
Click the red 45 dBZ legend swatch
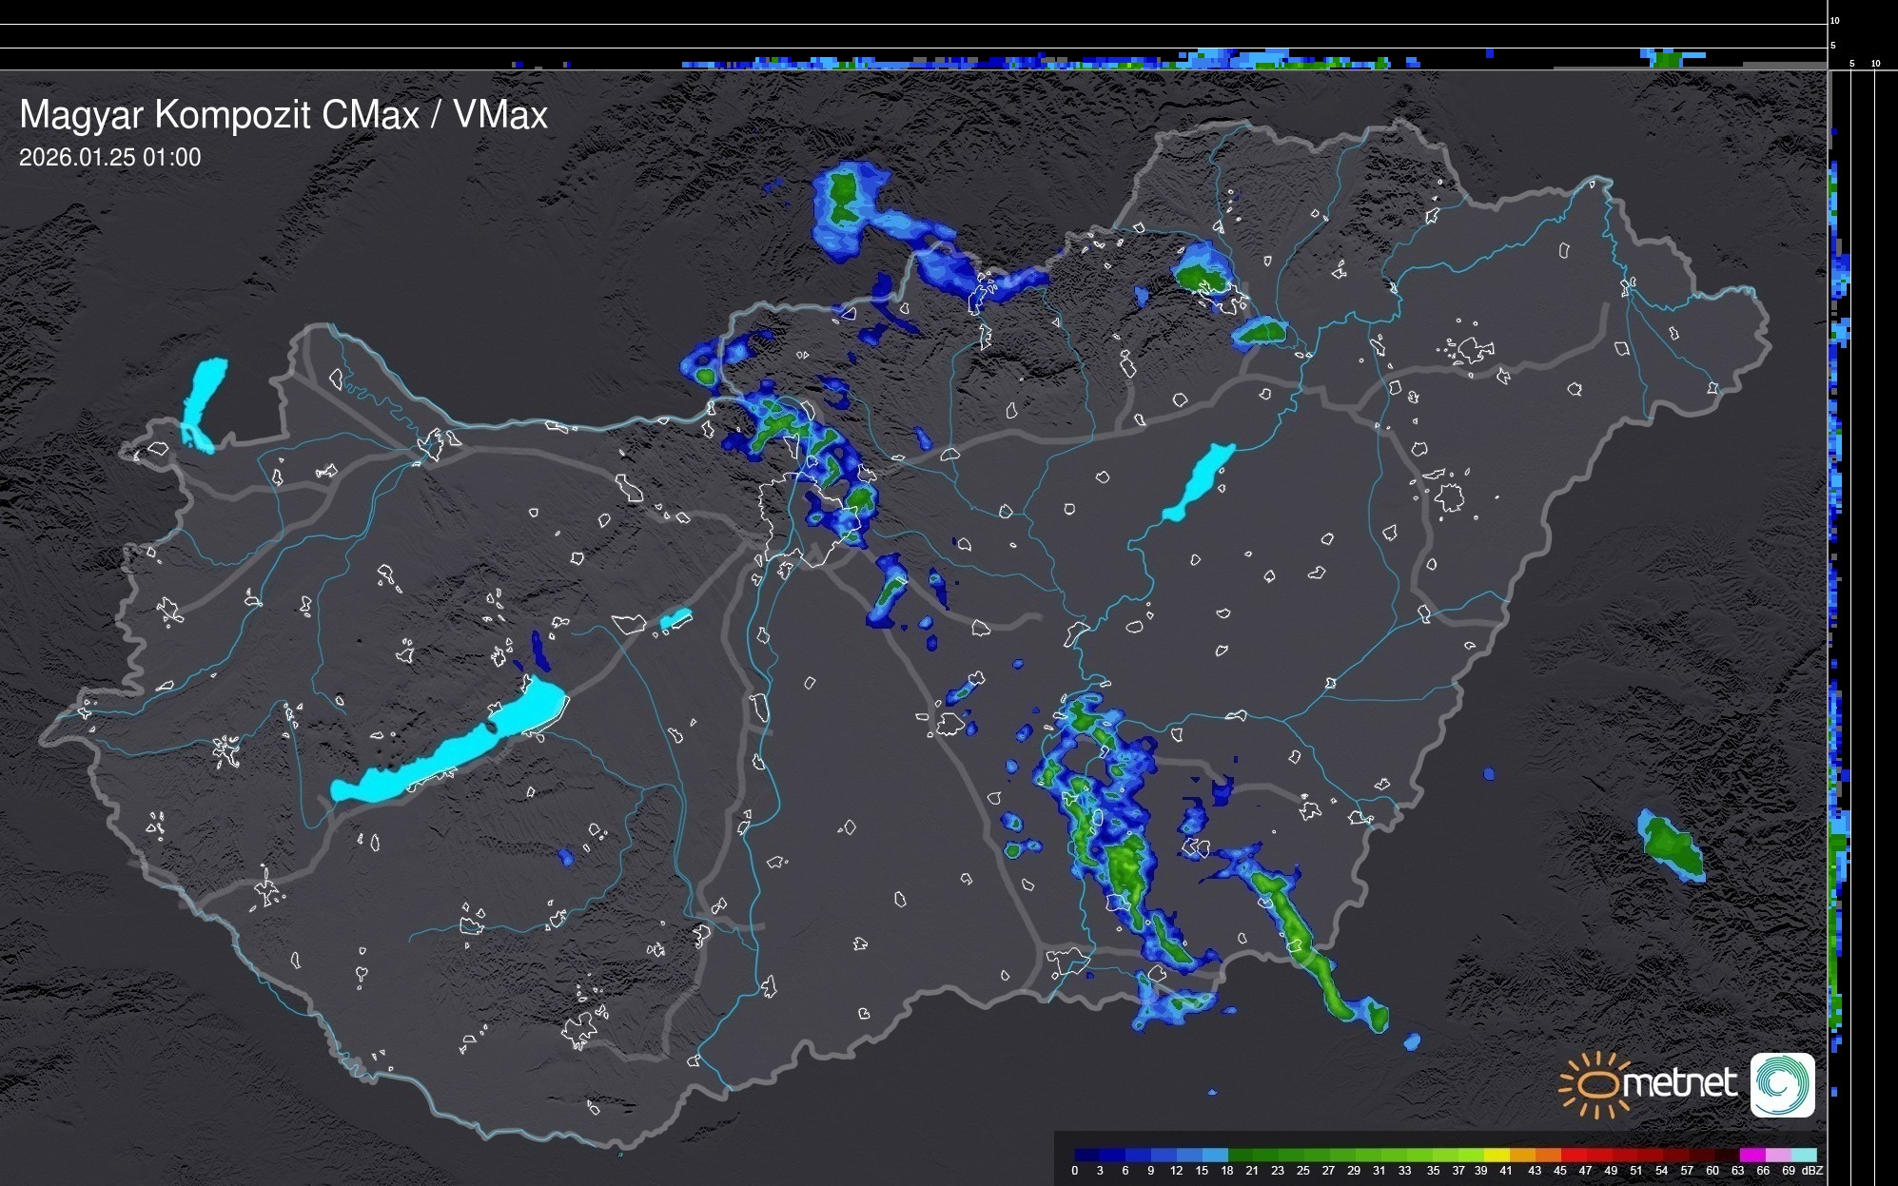click(x=1573, y=1155)
